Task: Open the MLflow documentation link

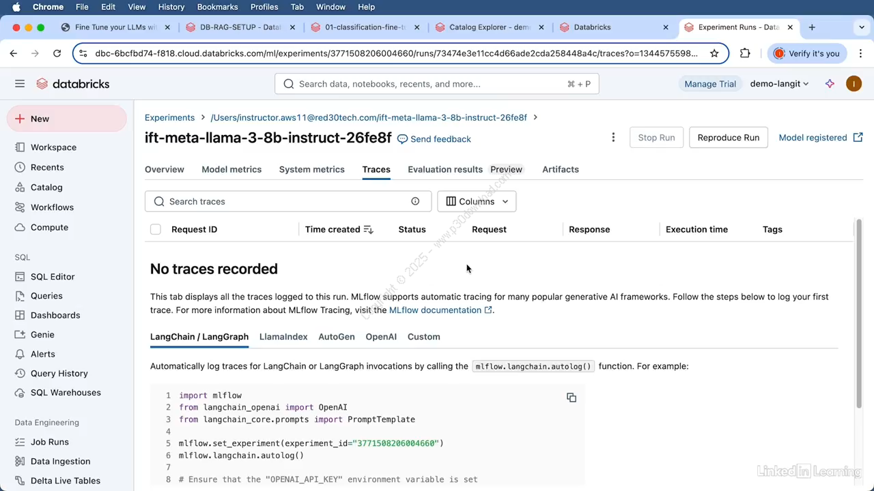Action: pos(440,310)
